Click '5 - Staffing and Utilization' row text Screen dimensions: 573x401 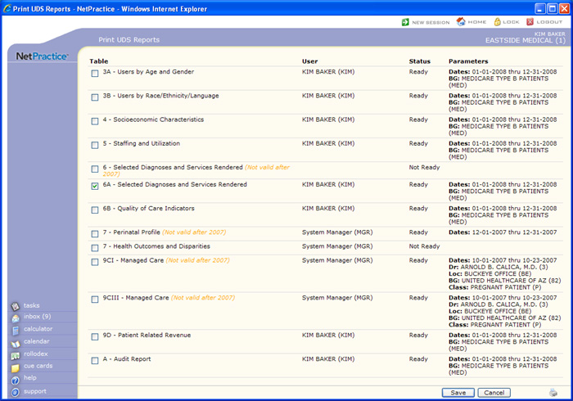142,143
